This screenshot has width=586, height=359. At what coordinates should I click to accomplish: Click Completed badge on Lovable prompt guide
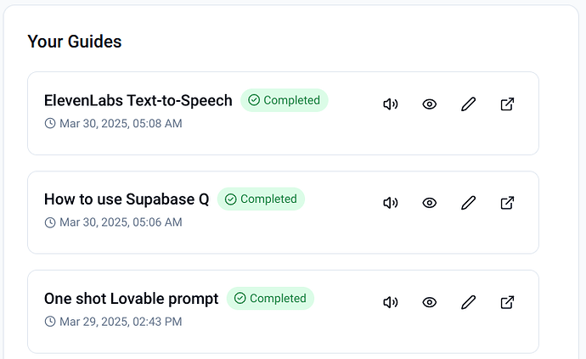pyautogui.click(x=270, y=299)
